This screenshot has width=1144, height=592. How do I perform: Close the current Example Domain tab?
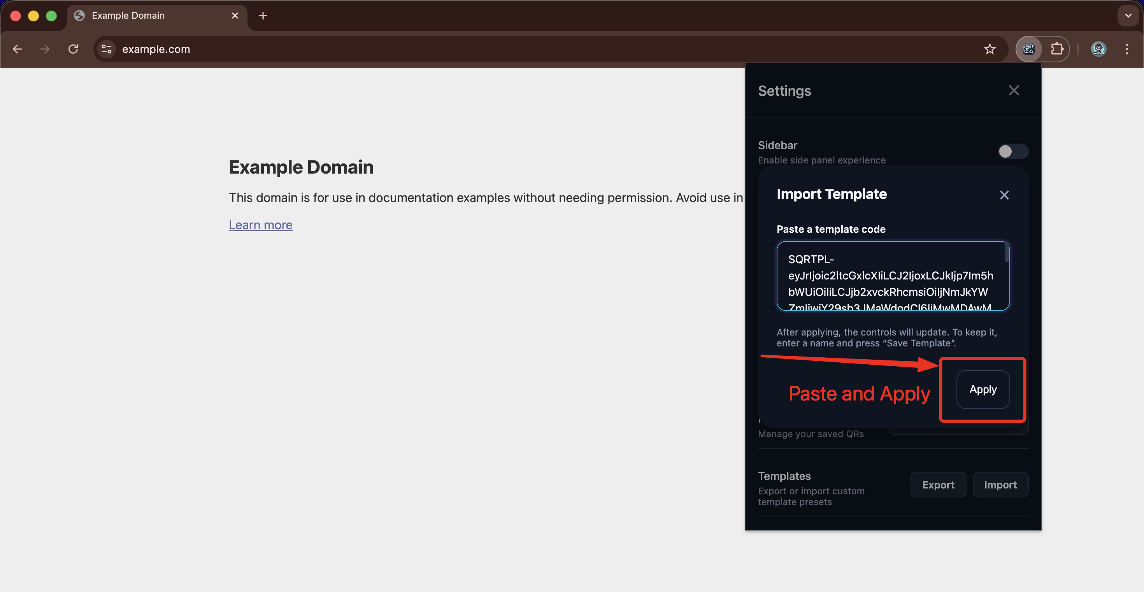coord(235,15)
